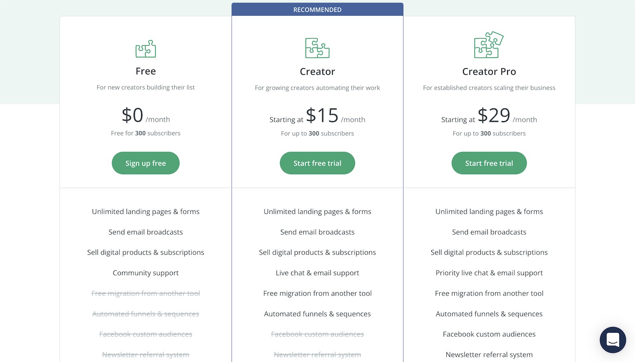Click the Free plan puzzle icon
This screenshot has height=362, width=635.
pyautogui.click(x=146, y=49)
